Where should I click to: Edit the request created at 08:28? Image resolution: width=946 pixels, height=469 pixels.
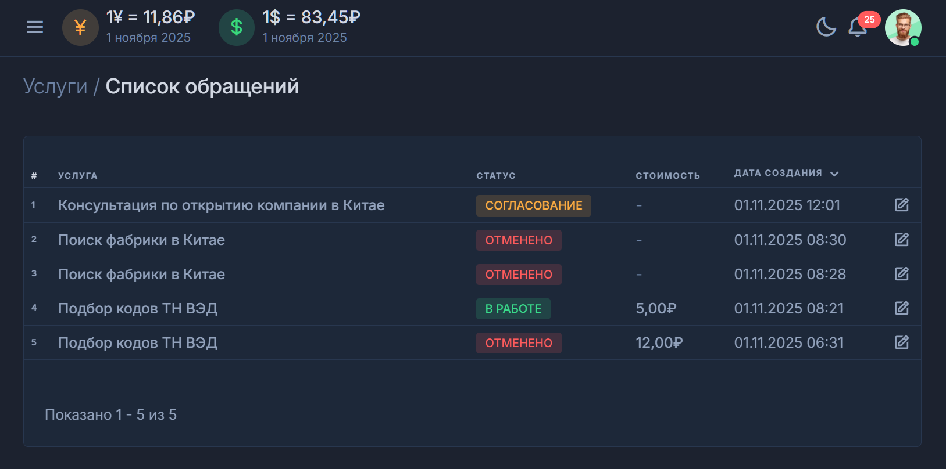[x=901, y=274]
